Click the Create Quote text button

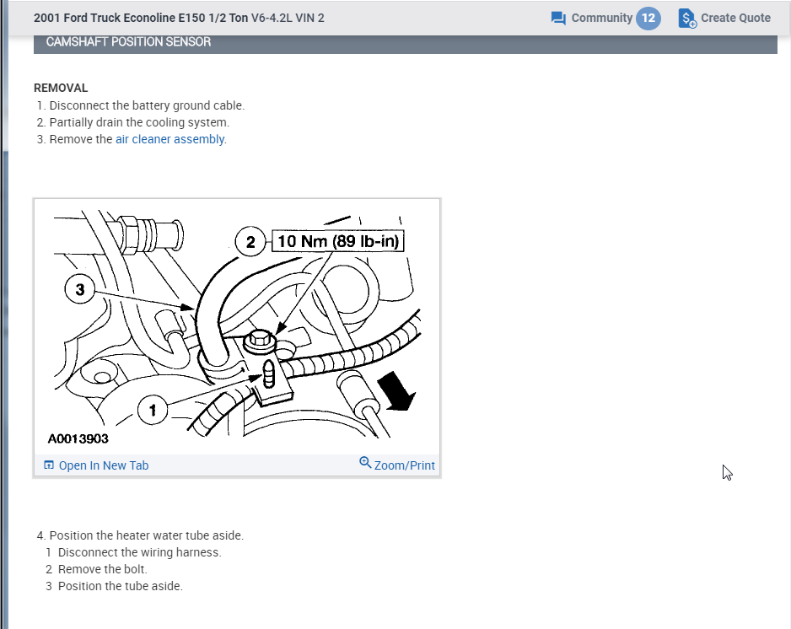(x=735, y=19)
